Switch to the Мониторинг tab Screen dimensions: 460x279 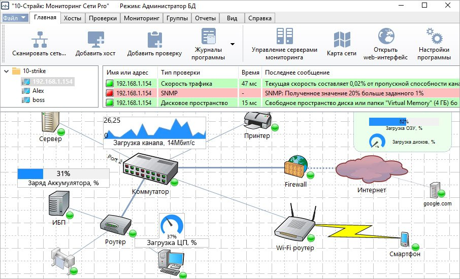142,18
